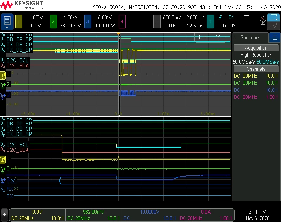The image size is (281, 222).
Task: Open the Summary tab
Action: coord(250,37)
